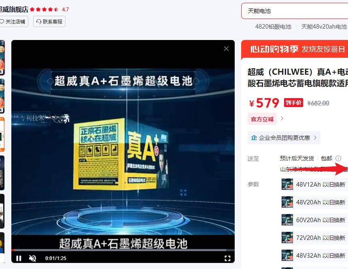Open suggested search 天能48v20ah电池
348x269 pixels.
pyautogui.click(x=324, y=27)
